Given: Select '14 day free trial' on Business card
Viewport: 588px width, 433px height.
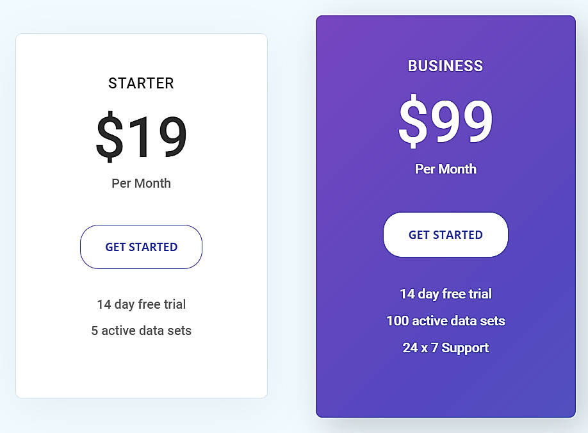Looking at the screenshot, I should point(445,294).
